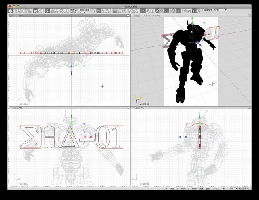Click the front view pane's zoom icon
The width and height of the screenshot is (259, 200).
point(128,108)
